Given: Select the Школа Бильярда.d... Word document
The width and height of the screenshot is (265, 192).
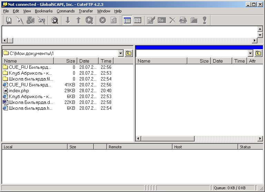Looking at the screenshot, I should 28,102.
